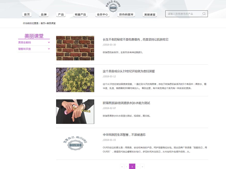Open the brick wall article thumbnail
The image size is (226, 169).
[x=75, y=48]
